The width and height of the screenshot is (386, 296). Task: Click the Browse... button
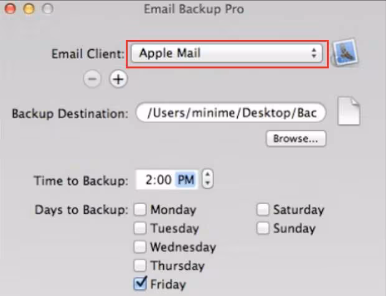[x=296, y=139]
